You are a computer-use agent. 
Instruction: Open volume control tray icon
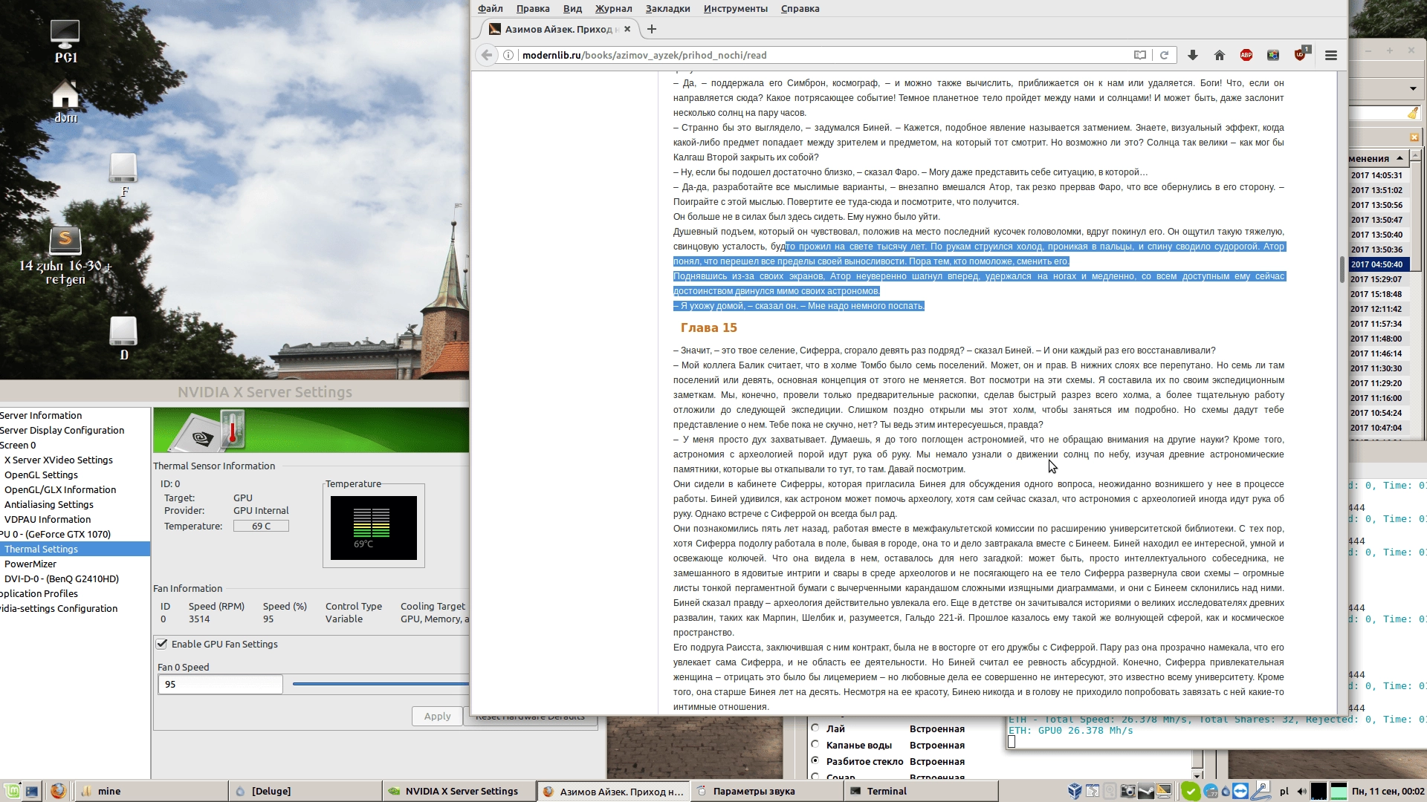coord(1302,792)
